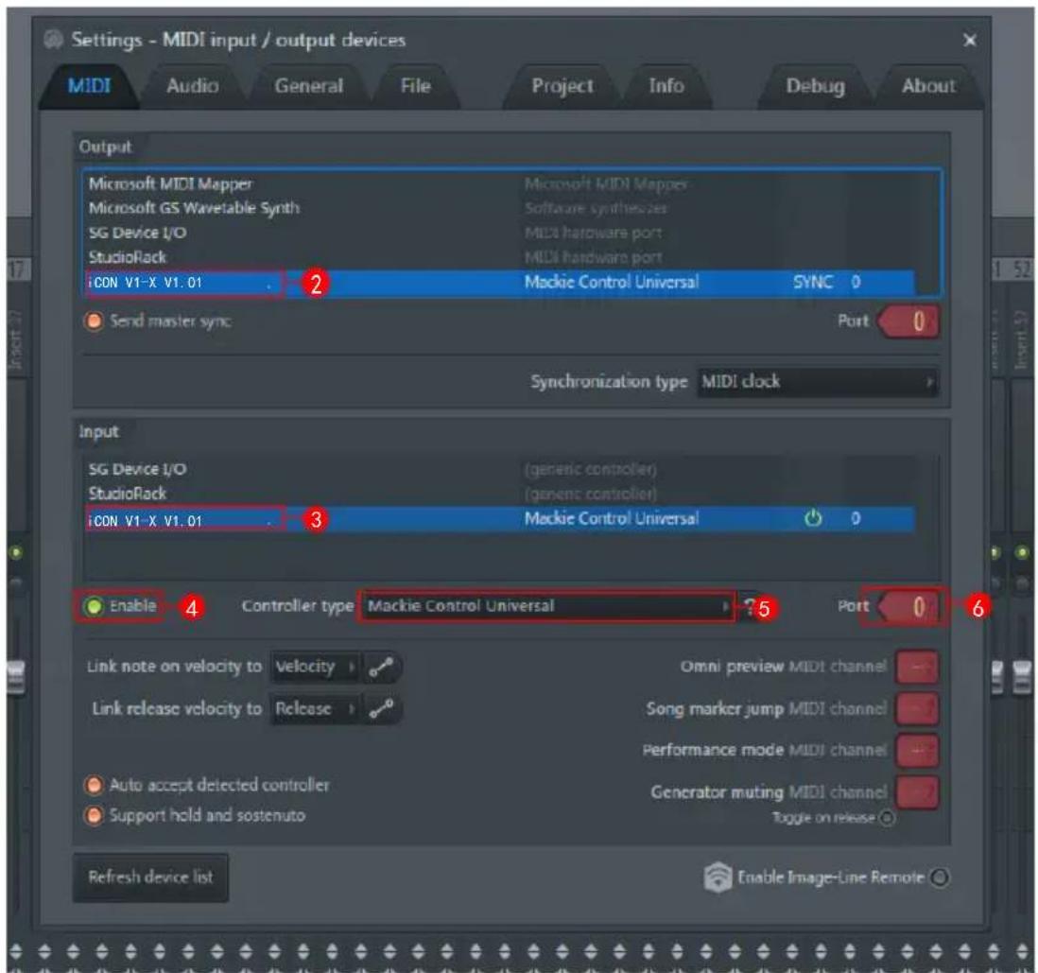
Task: Click Performance mode MIDI channel box
Action: point(917,751)
